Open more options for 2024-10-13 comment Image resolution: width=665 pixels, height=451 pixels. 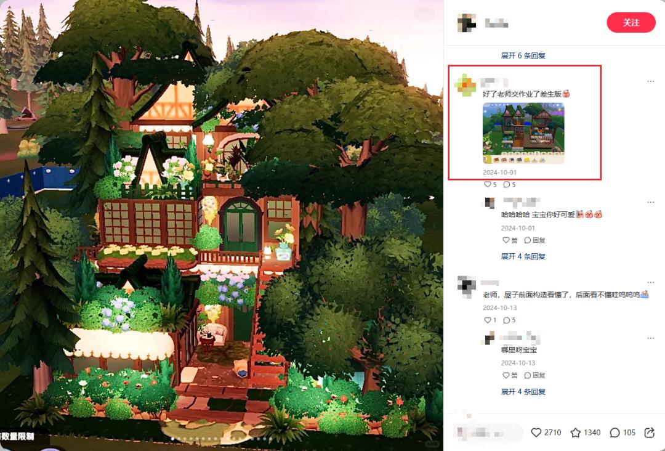651,283
